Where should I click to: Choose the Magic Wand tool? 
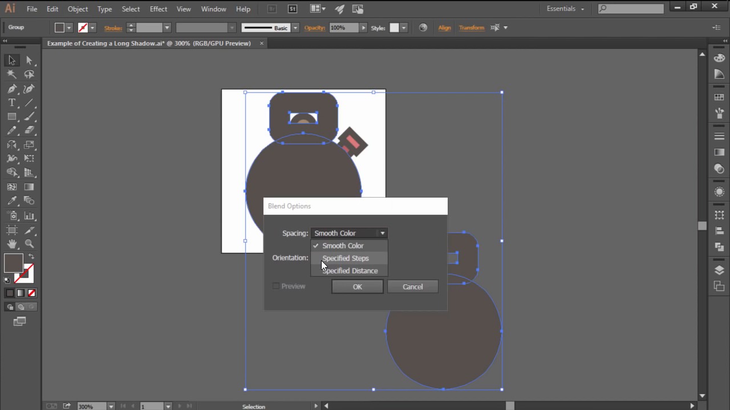pos(12,74)
